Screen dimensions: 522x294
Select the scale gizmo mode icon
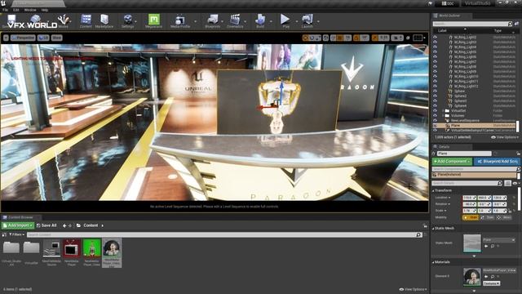(x=318, y=38)
